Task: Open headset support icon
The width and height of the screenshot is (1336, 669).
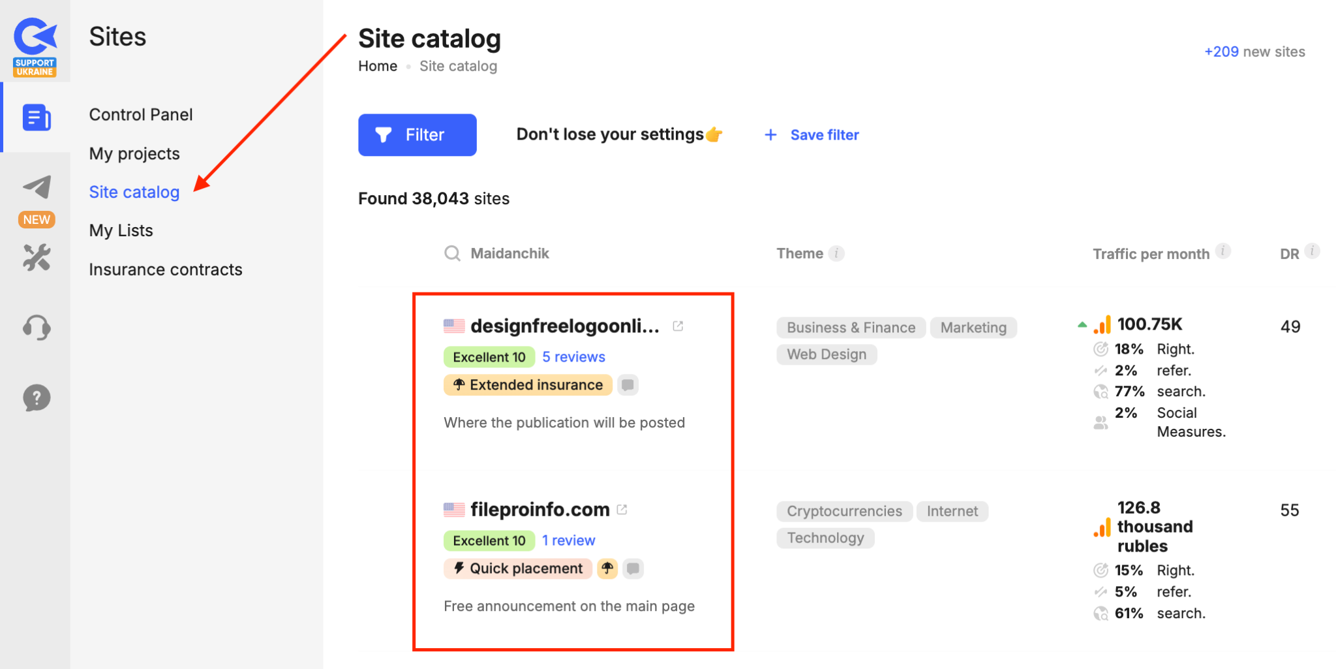Action: click(x=37, y=327)
